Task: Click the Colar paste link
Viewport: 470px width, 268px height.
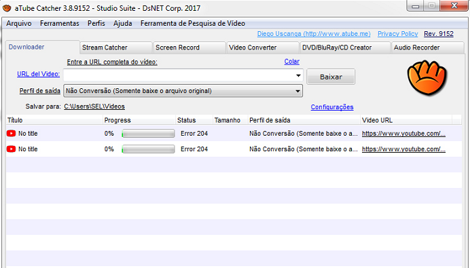Action: [x=291, y=61]
